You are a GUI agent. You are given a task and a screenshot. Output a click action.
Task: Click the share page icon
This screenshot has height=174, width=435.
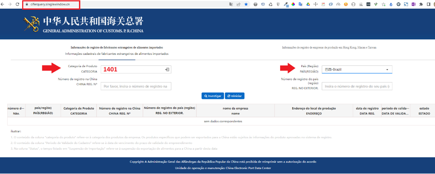[x=238, y=4]
